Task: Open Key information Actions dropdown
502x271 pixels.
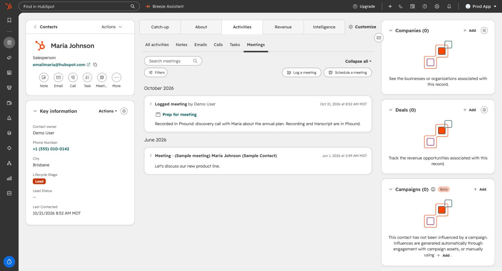Action: coord(108,111)
